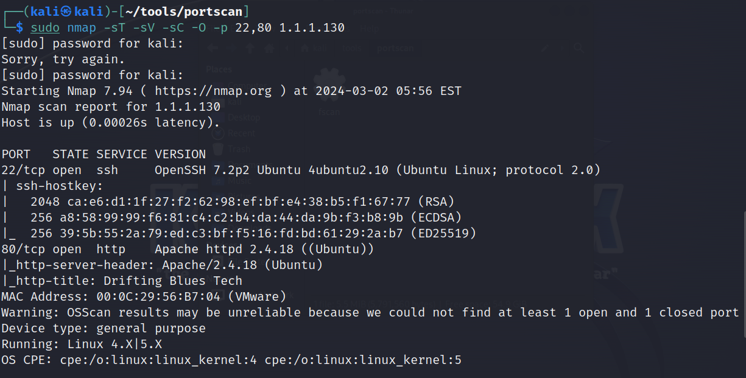The image size is (746, 378).
Task: Click the Thunar search magnifier icon
Action: tap(579, 48)
